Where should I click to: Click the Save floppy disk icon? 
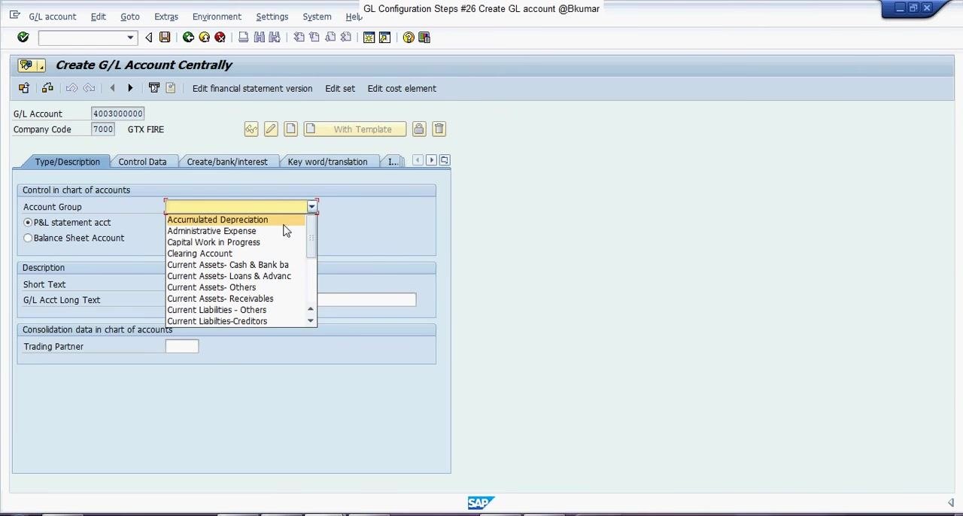[165, 38]
